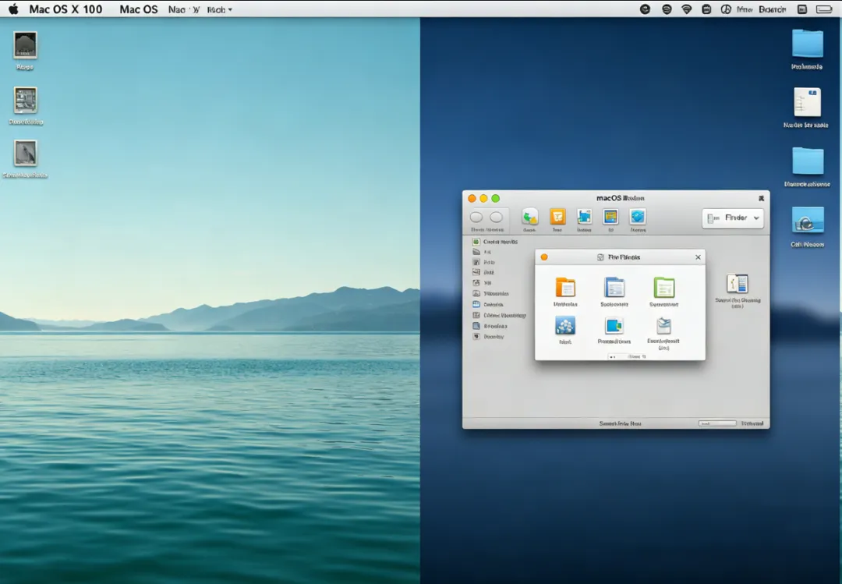
Task: Select the last sidebar row in the list
Action: pyautogui.click(x=488, y=336)
